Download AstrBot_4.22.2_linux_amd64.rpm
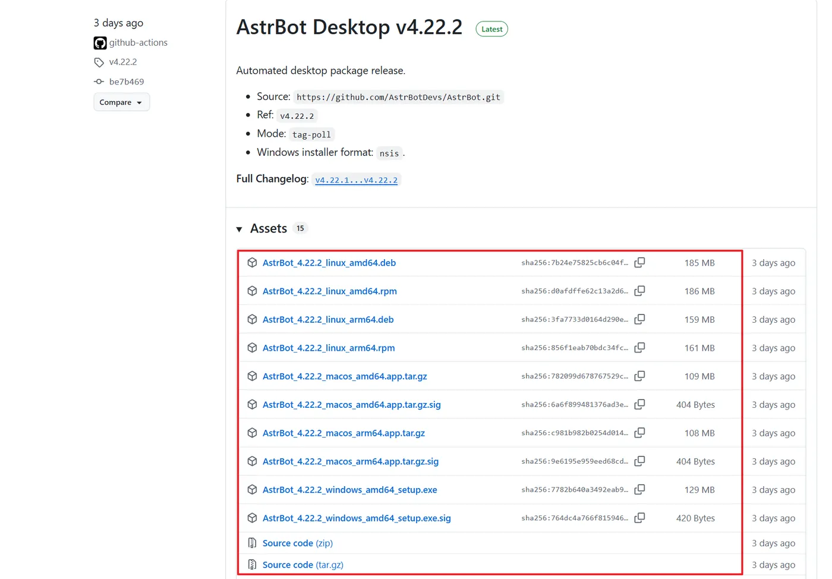832x579 pixels. (x=330, y=291)
